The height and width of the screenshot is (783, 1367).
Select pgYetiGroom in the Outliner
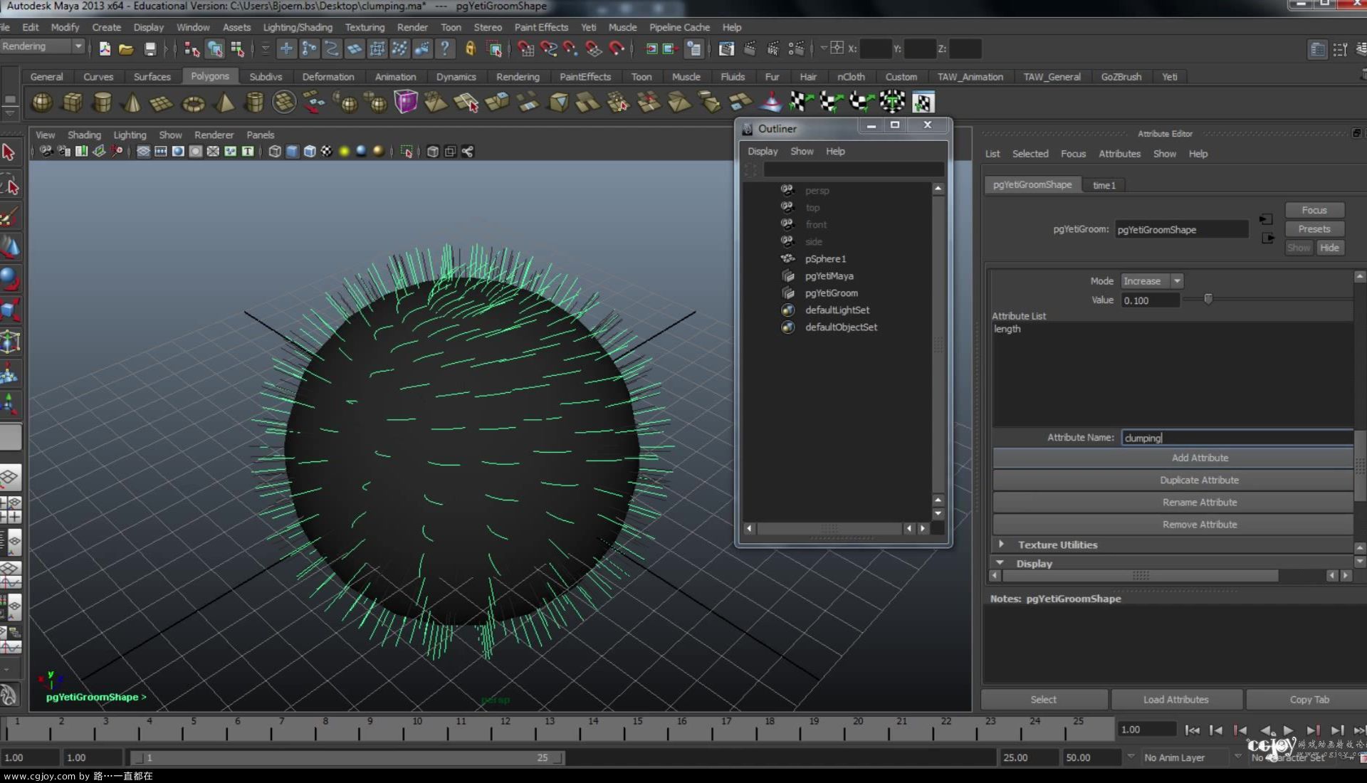pyautogui.click(x=831, y=293)
